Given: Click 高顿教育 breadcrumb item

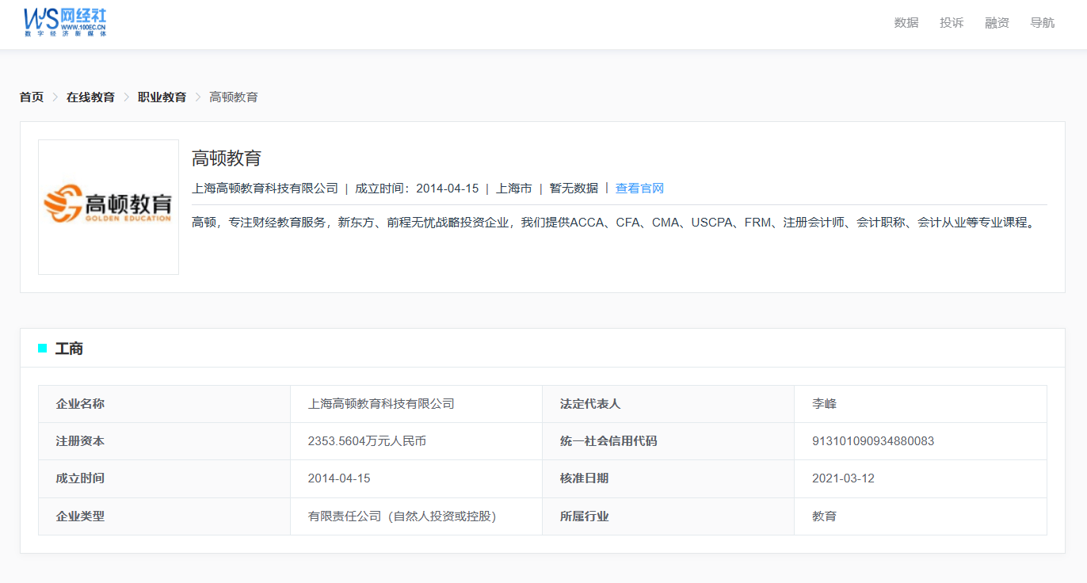Looking at the screenshot, I should [x=233, y=97].
